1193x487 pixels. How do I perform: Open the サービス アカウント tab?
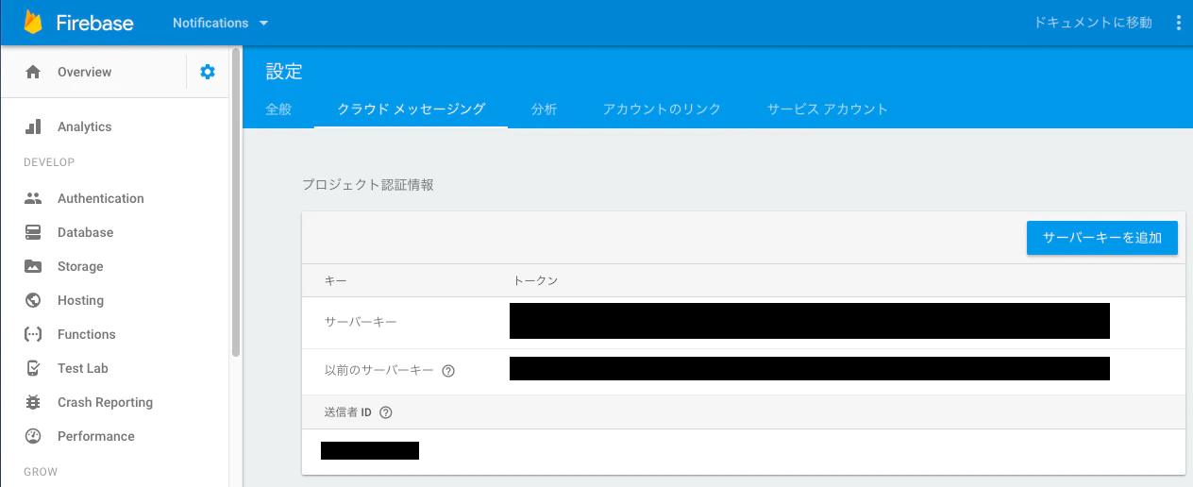pos(828,109)
